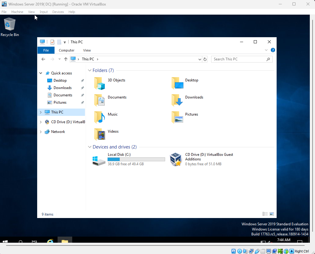Click the Up one level arrow
Screen dimensions: 315x254
click(66, 59)
